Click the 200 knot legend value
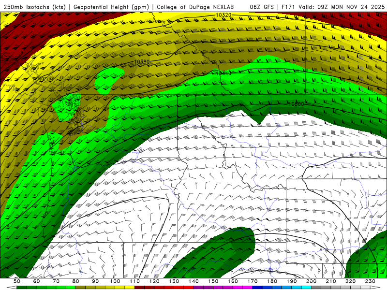This screenshot has height=290, width=387. pyautogui.click(x=311, y=281)
